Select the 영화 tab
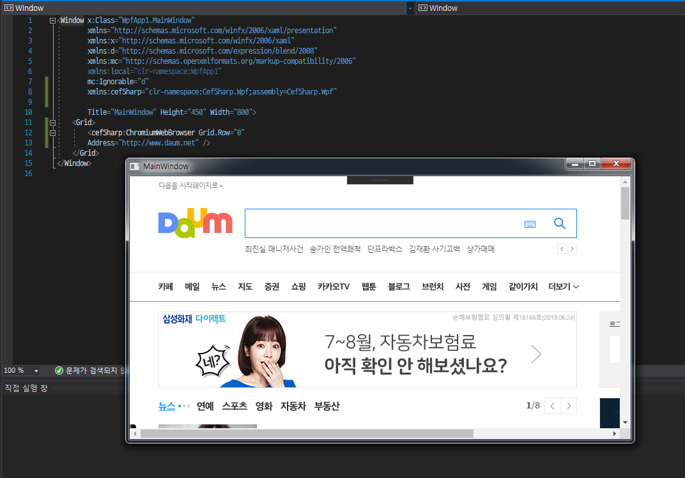The height and width of the screenshot is (478, 685). 264,406
